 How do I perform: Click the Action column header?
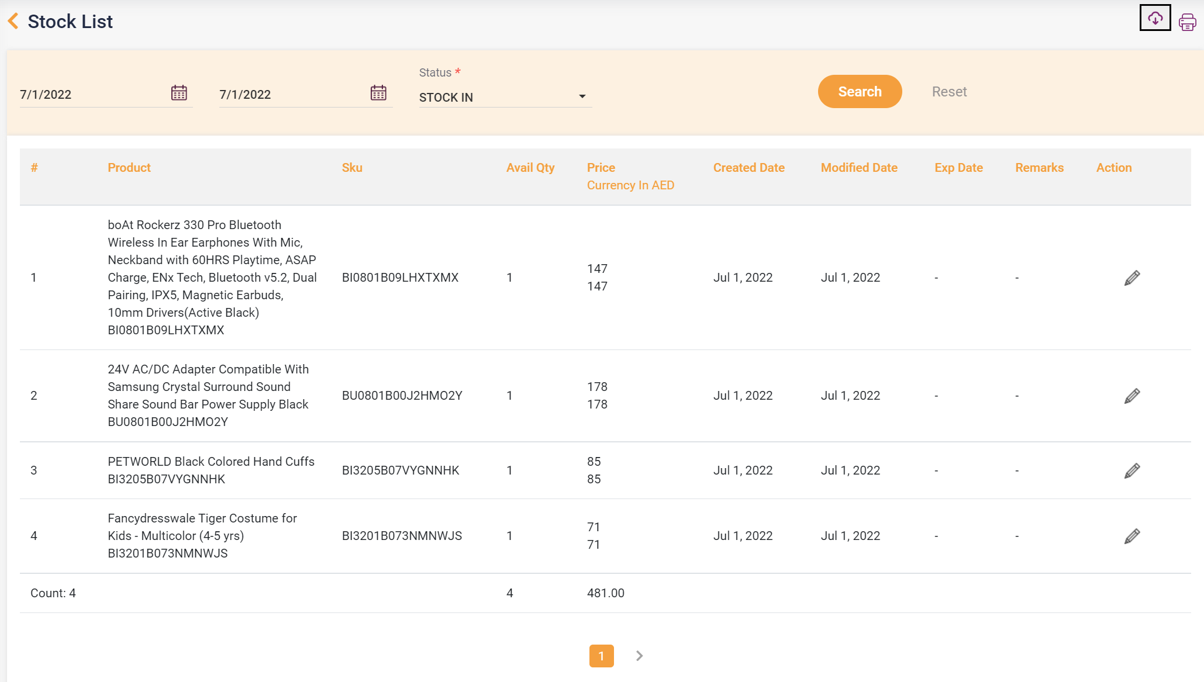[1114, 168]
